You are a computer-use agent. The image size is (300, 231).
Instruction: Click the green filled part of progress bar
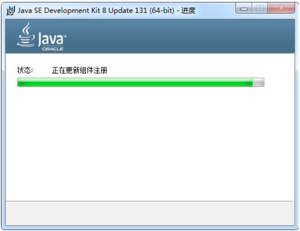(x=135, y=82)
